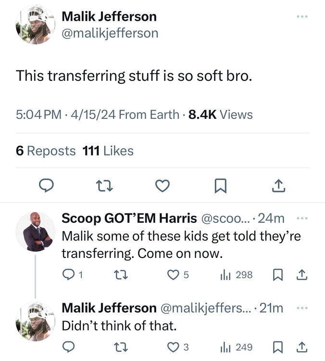Like the "Didn't think of that." reply
The height and width of the screenshot is (361, 325).
coord(172,347)
